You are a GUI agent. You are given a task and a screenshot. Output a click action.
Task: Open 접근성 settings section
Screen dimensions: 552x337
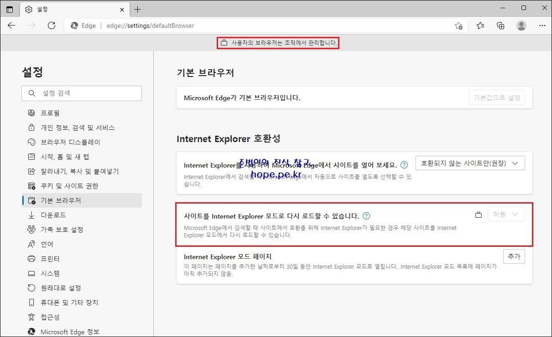(82, 317)
